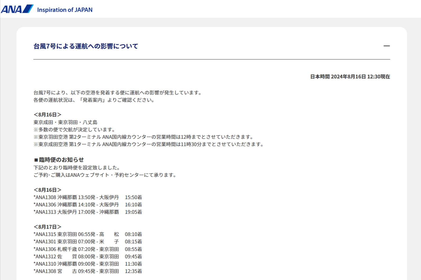Click flight row ANA1315 東京羽田 06:55発
The height and width of the screenshot is (280, 421).
tap(88, 234)
